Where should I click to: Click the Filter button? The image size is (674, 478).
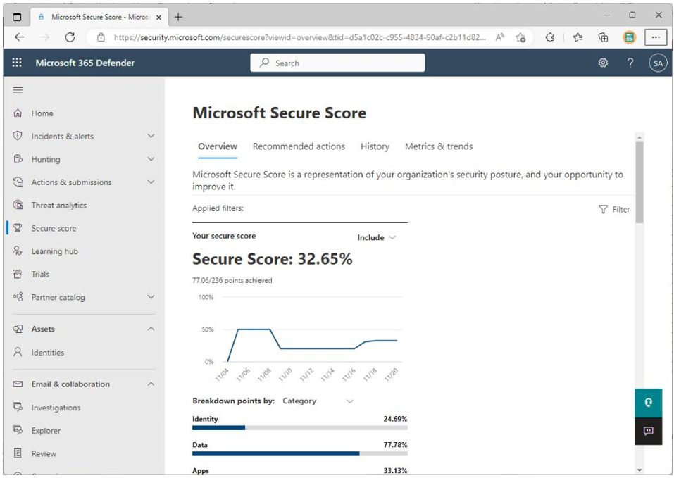(614, 209)
